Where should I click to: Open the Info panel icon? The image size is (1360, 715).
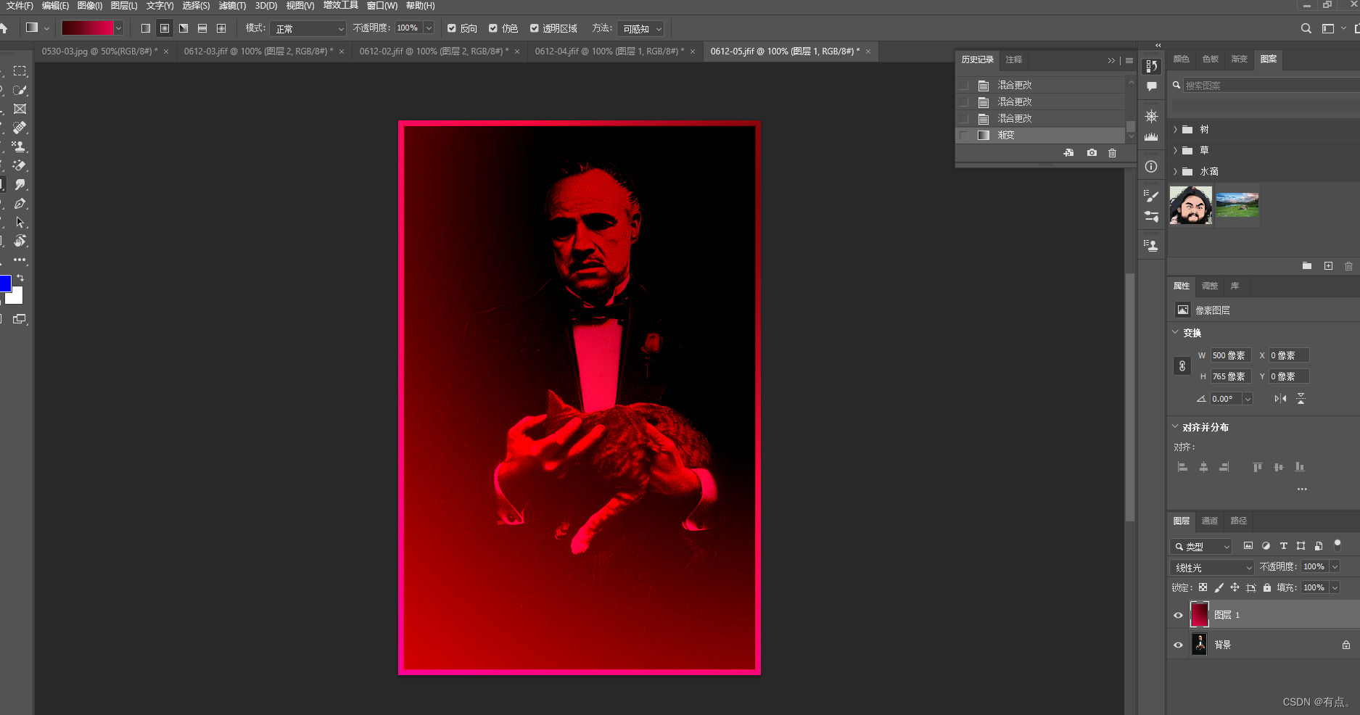[1151, 166]
